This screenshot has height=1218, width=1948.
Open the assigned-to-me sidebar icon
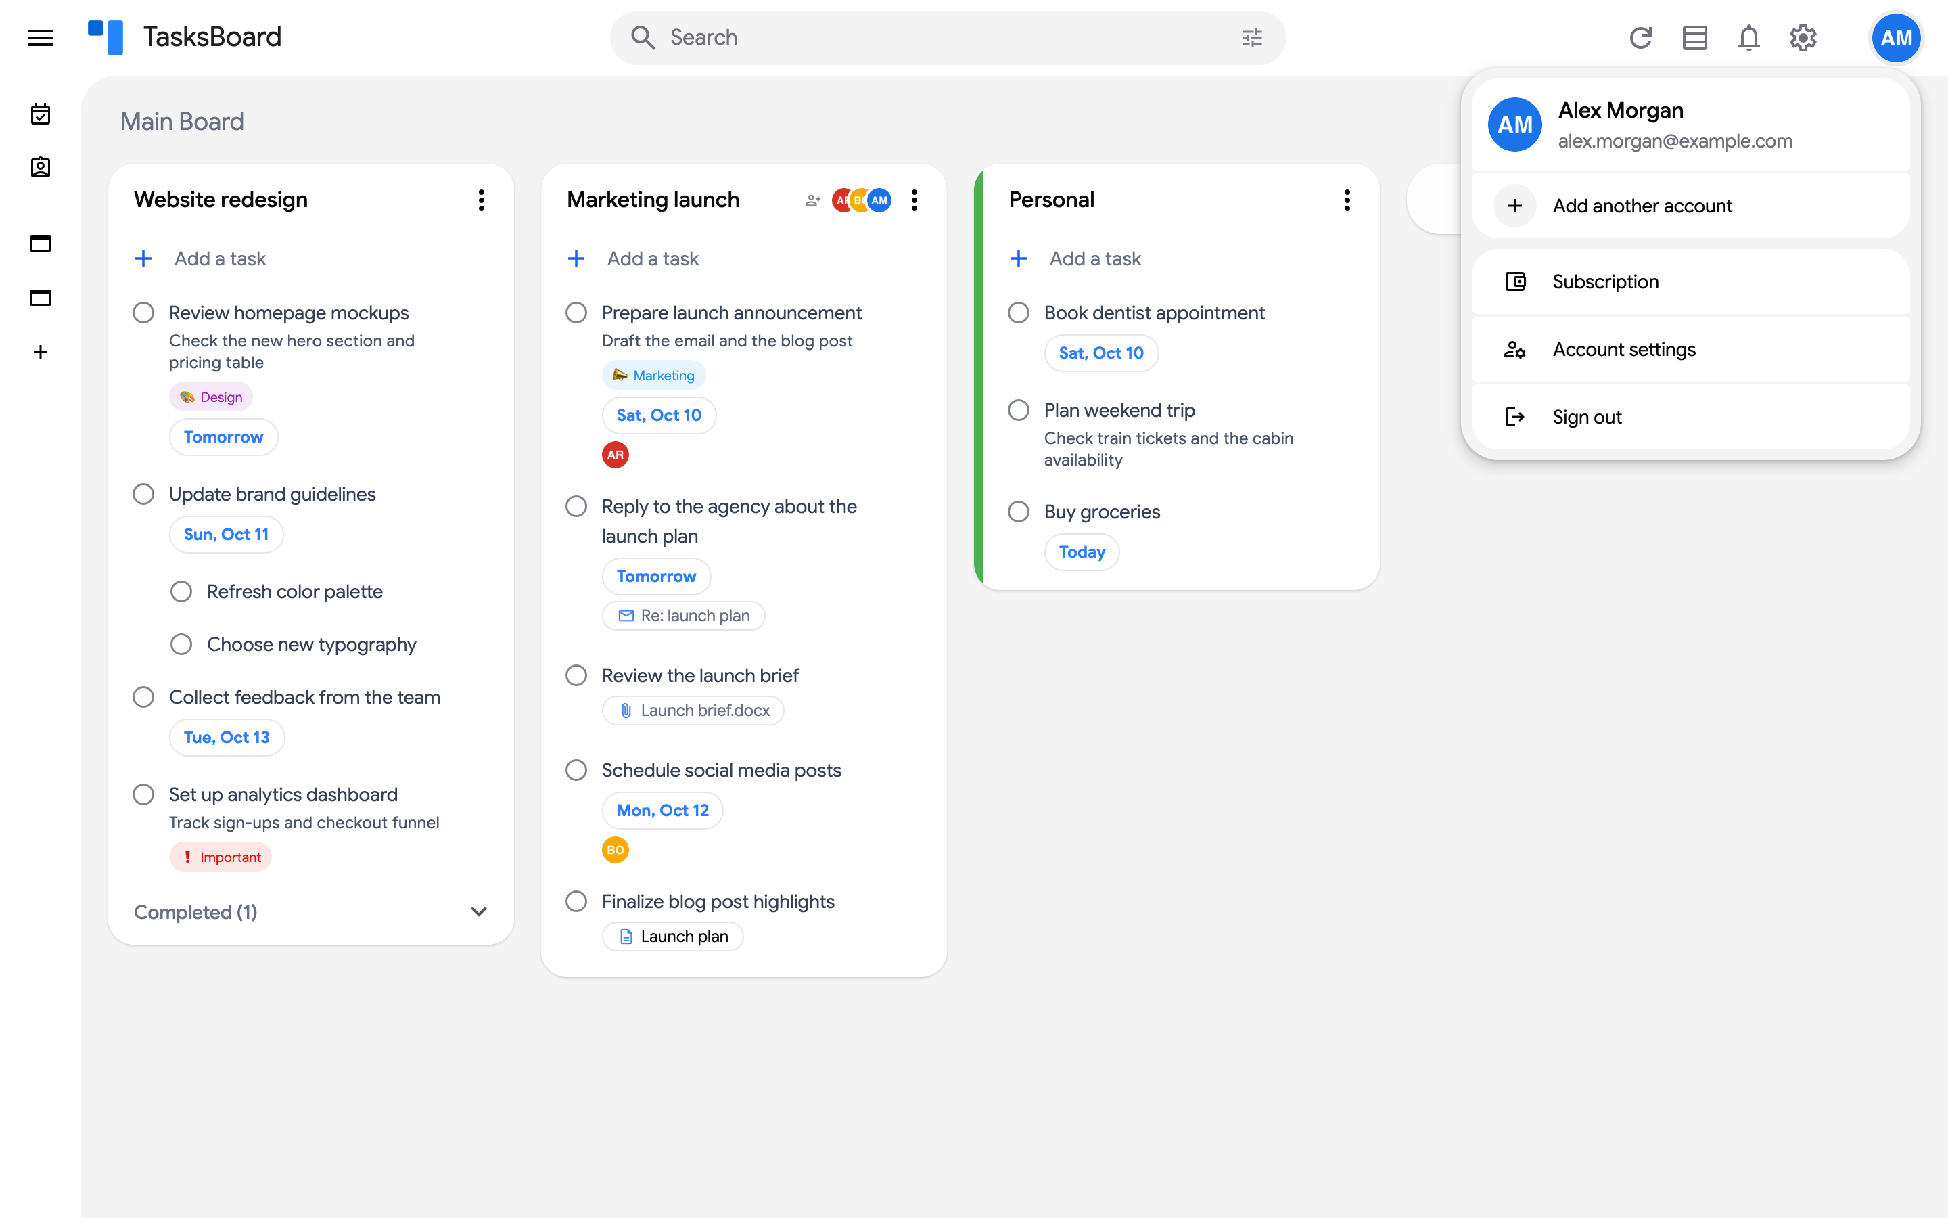(x=41, y=168)
